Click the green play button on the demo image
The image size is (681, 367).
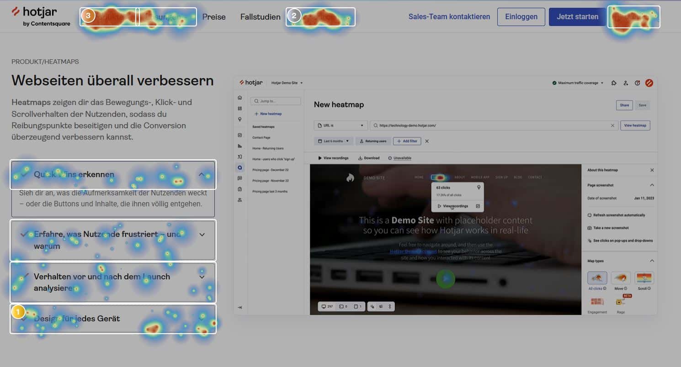[x=446, y=278]
